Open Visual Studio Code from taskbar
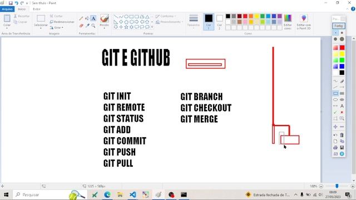This screenshot has height=200, width=356. 133,194
